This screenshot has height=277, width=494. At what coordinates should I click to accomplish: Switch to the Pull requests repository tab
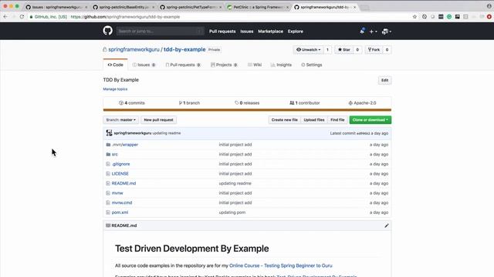pyautogui.click(x=183, y=65)
